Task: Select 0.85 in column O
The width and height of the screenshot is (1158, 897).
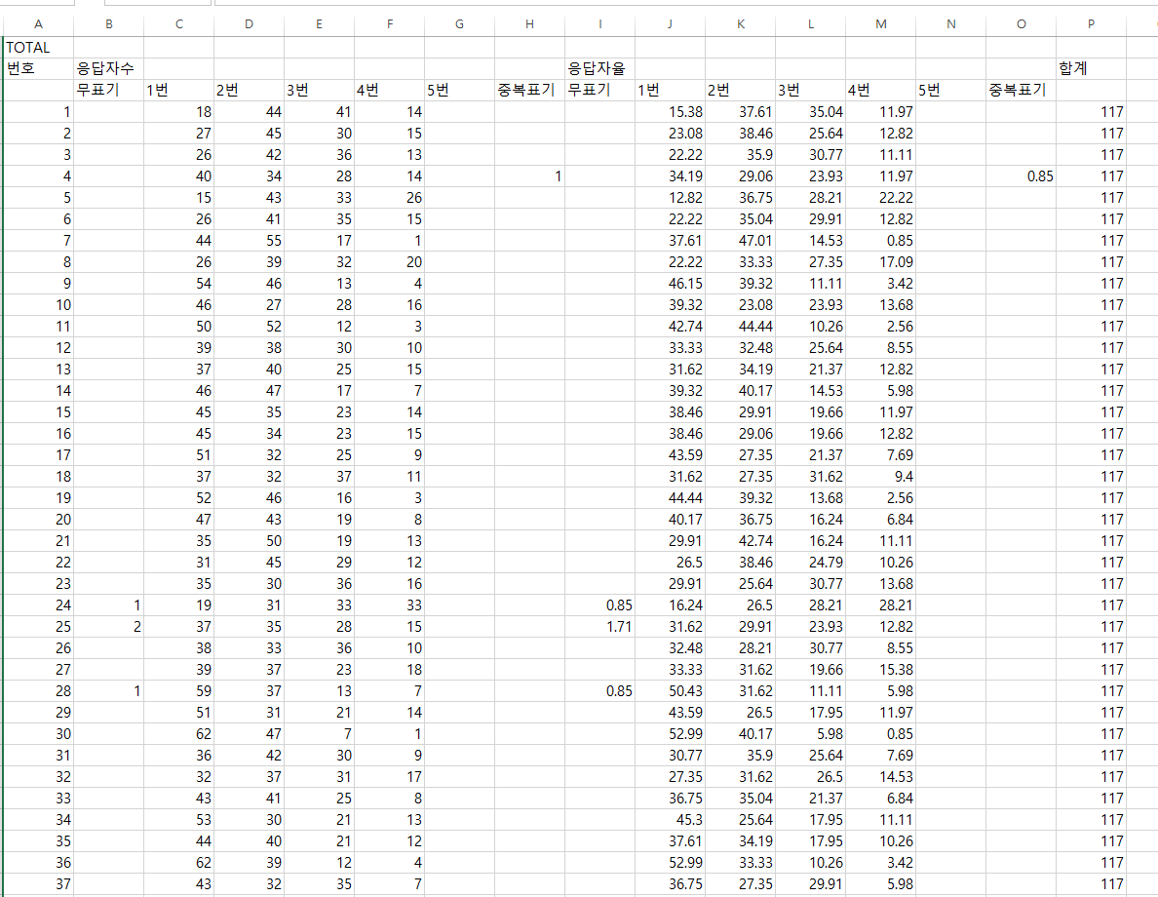Action: 1021,176
